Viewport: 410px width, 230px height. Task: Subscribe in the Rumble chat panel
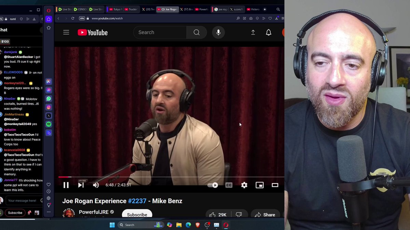click(x=15, y=213)
